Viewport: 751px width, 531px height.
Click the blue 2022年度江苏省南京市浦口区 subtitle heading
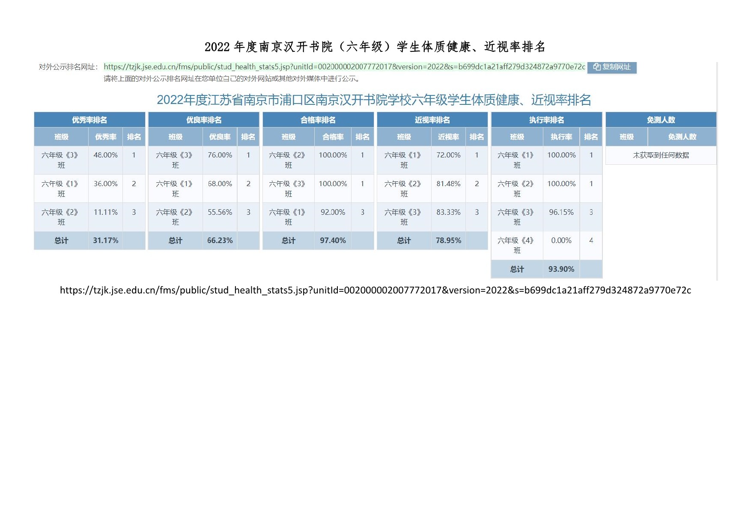374,100
